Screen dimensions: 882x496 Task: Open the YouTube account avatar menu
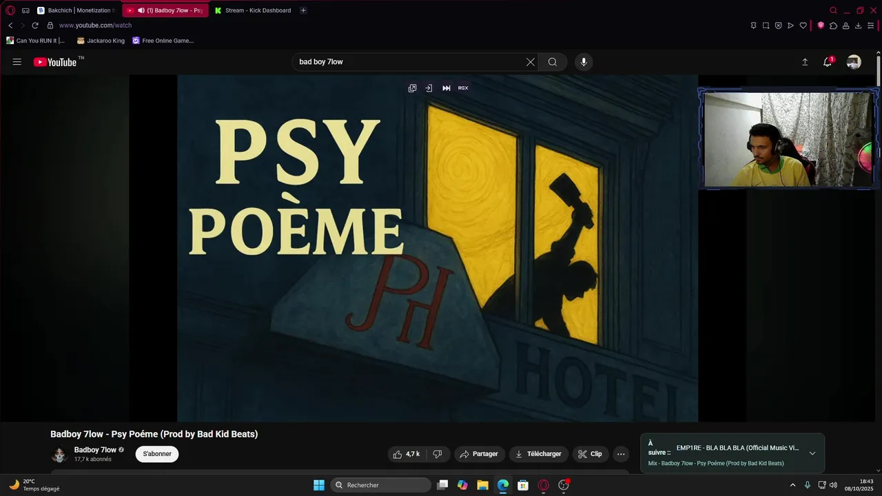pos(854,62)
